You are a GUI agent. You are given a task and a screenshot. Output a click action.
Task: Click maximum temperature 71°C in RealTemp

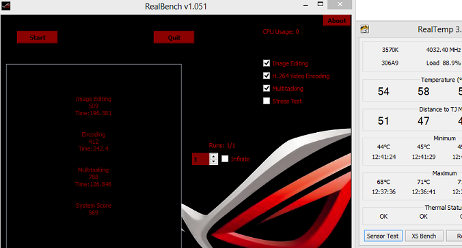pos(424,182)
